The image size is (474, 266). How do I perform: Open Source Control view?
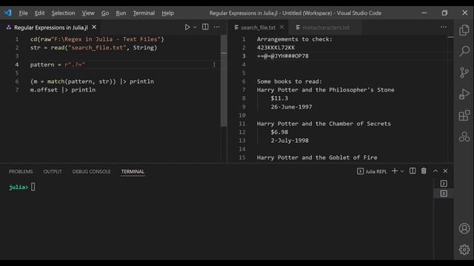point(464,72)
